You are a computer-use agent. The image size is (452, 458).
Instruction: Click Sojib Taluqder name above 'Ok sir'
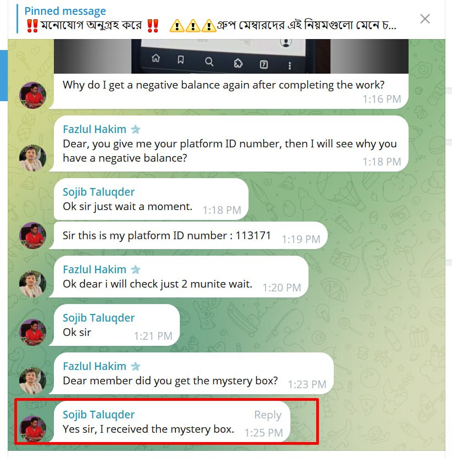pyautogui.click(x=98, y=318)
